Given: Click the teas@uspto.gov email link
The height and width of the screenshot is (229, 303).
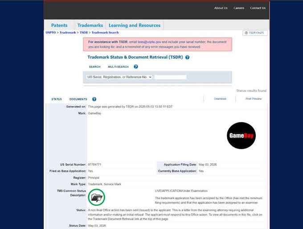Looking at the screenshot, I should [149, 42].
